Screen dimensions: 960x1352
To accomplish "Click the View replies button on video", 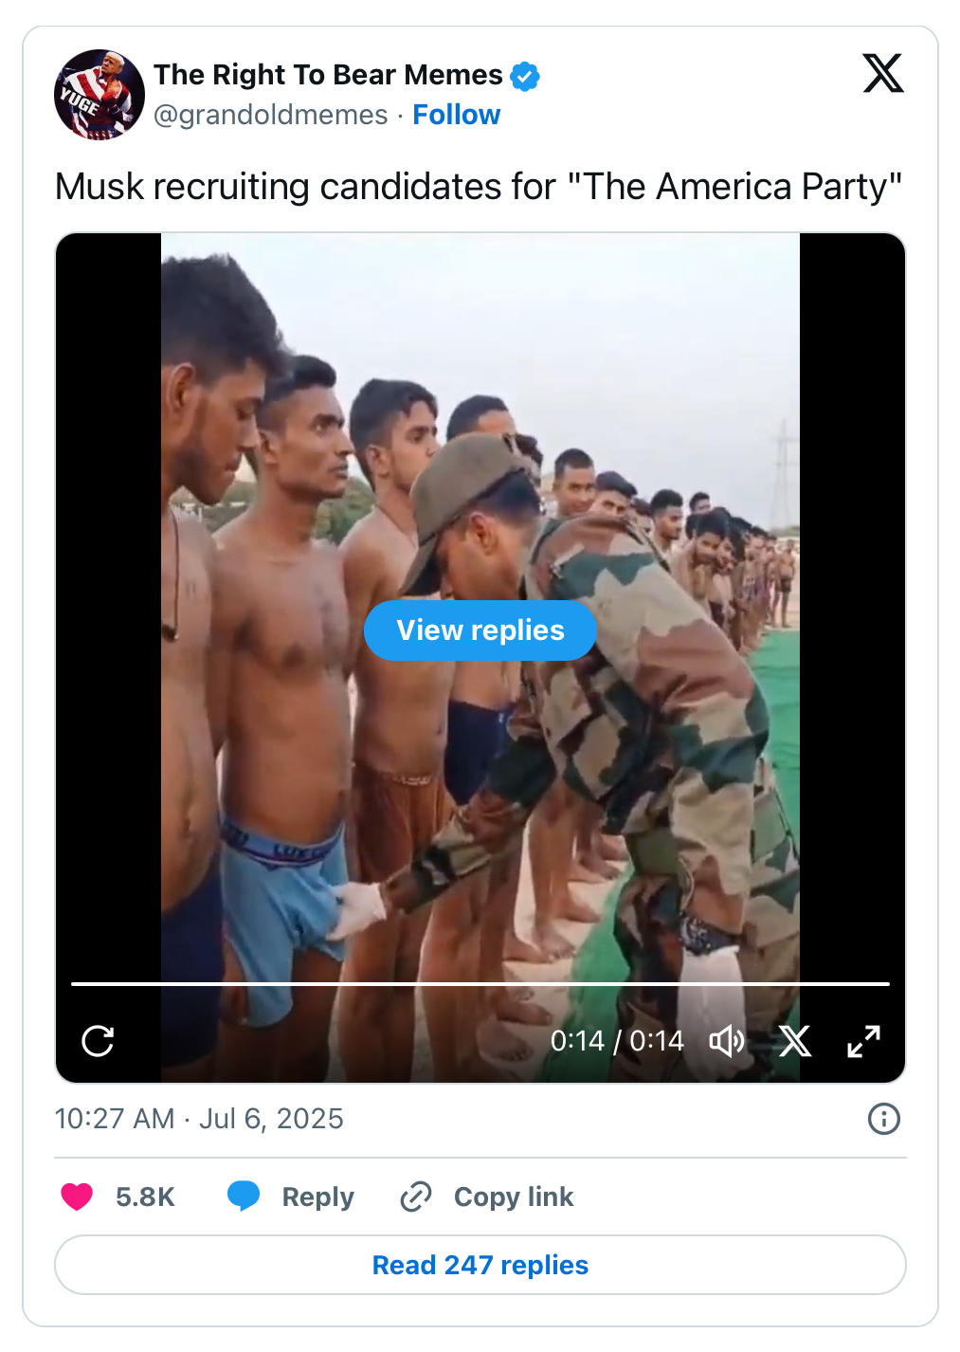I will click(480, 630).
